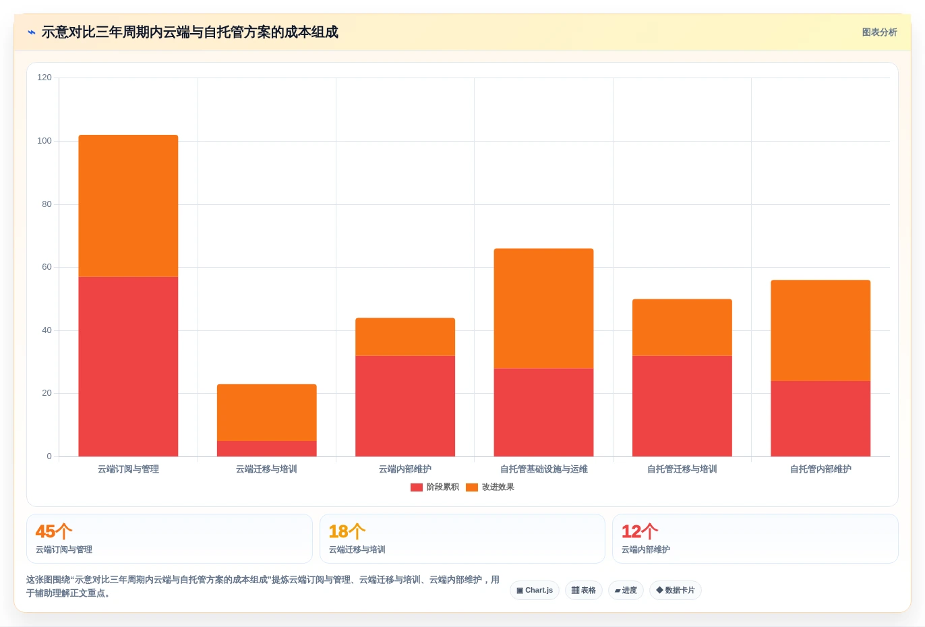
Task: Click the 图表分析 label in header
Action: 879,32
